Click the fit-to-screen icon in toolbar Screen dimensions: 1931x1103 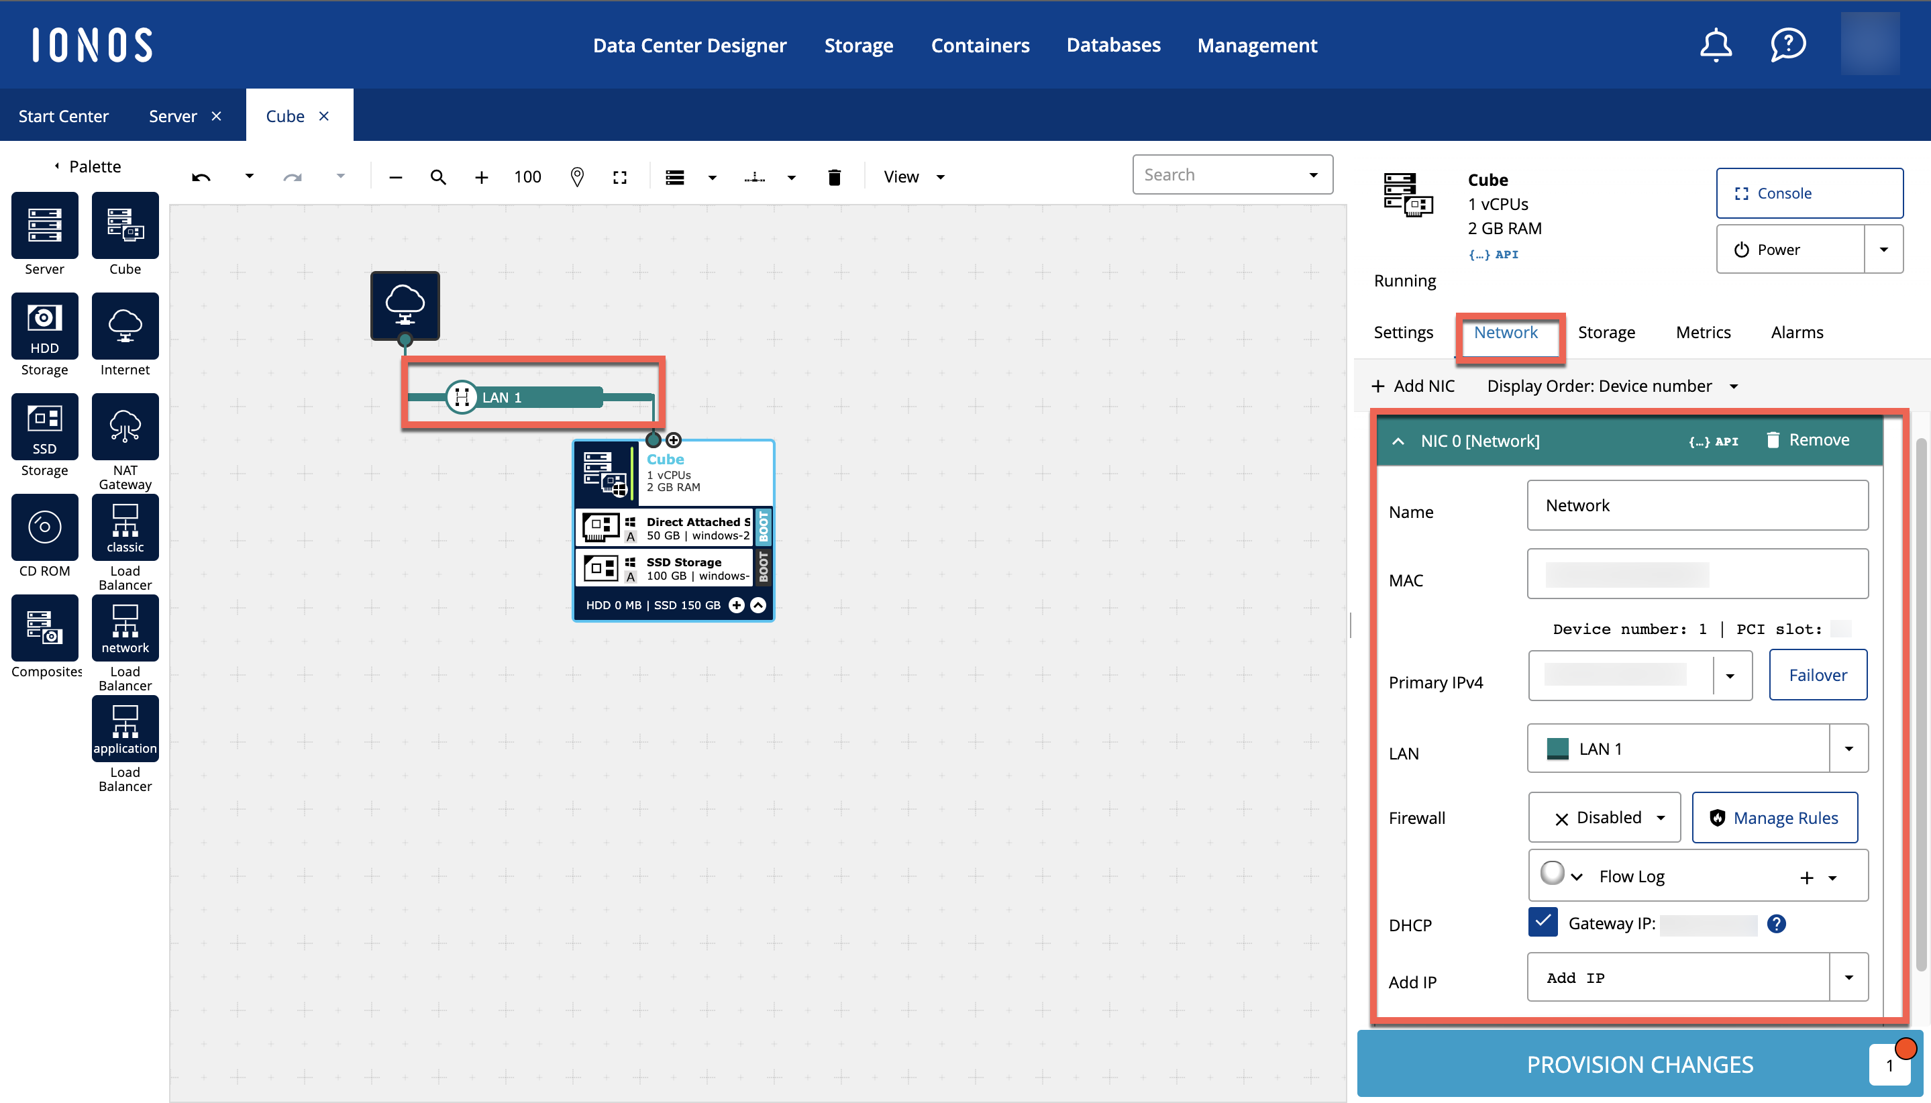[x=620, y=177]
